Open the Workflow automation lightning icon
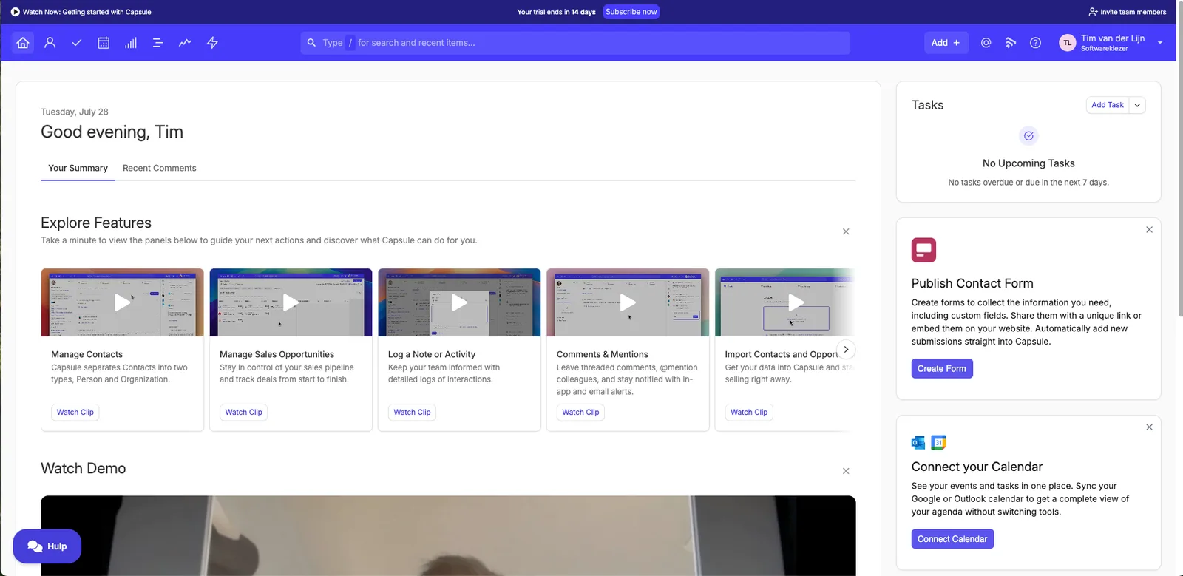This screenshot has height=576, width=1183. pos(212,43)
